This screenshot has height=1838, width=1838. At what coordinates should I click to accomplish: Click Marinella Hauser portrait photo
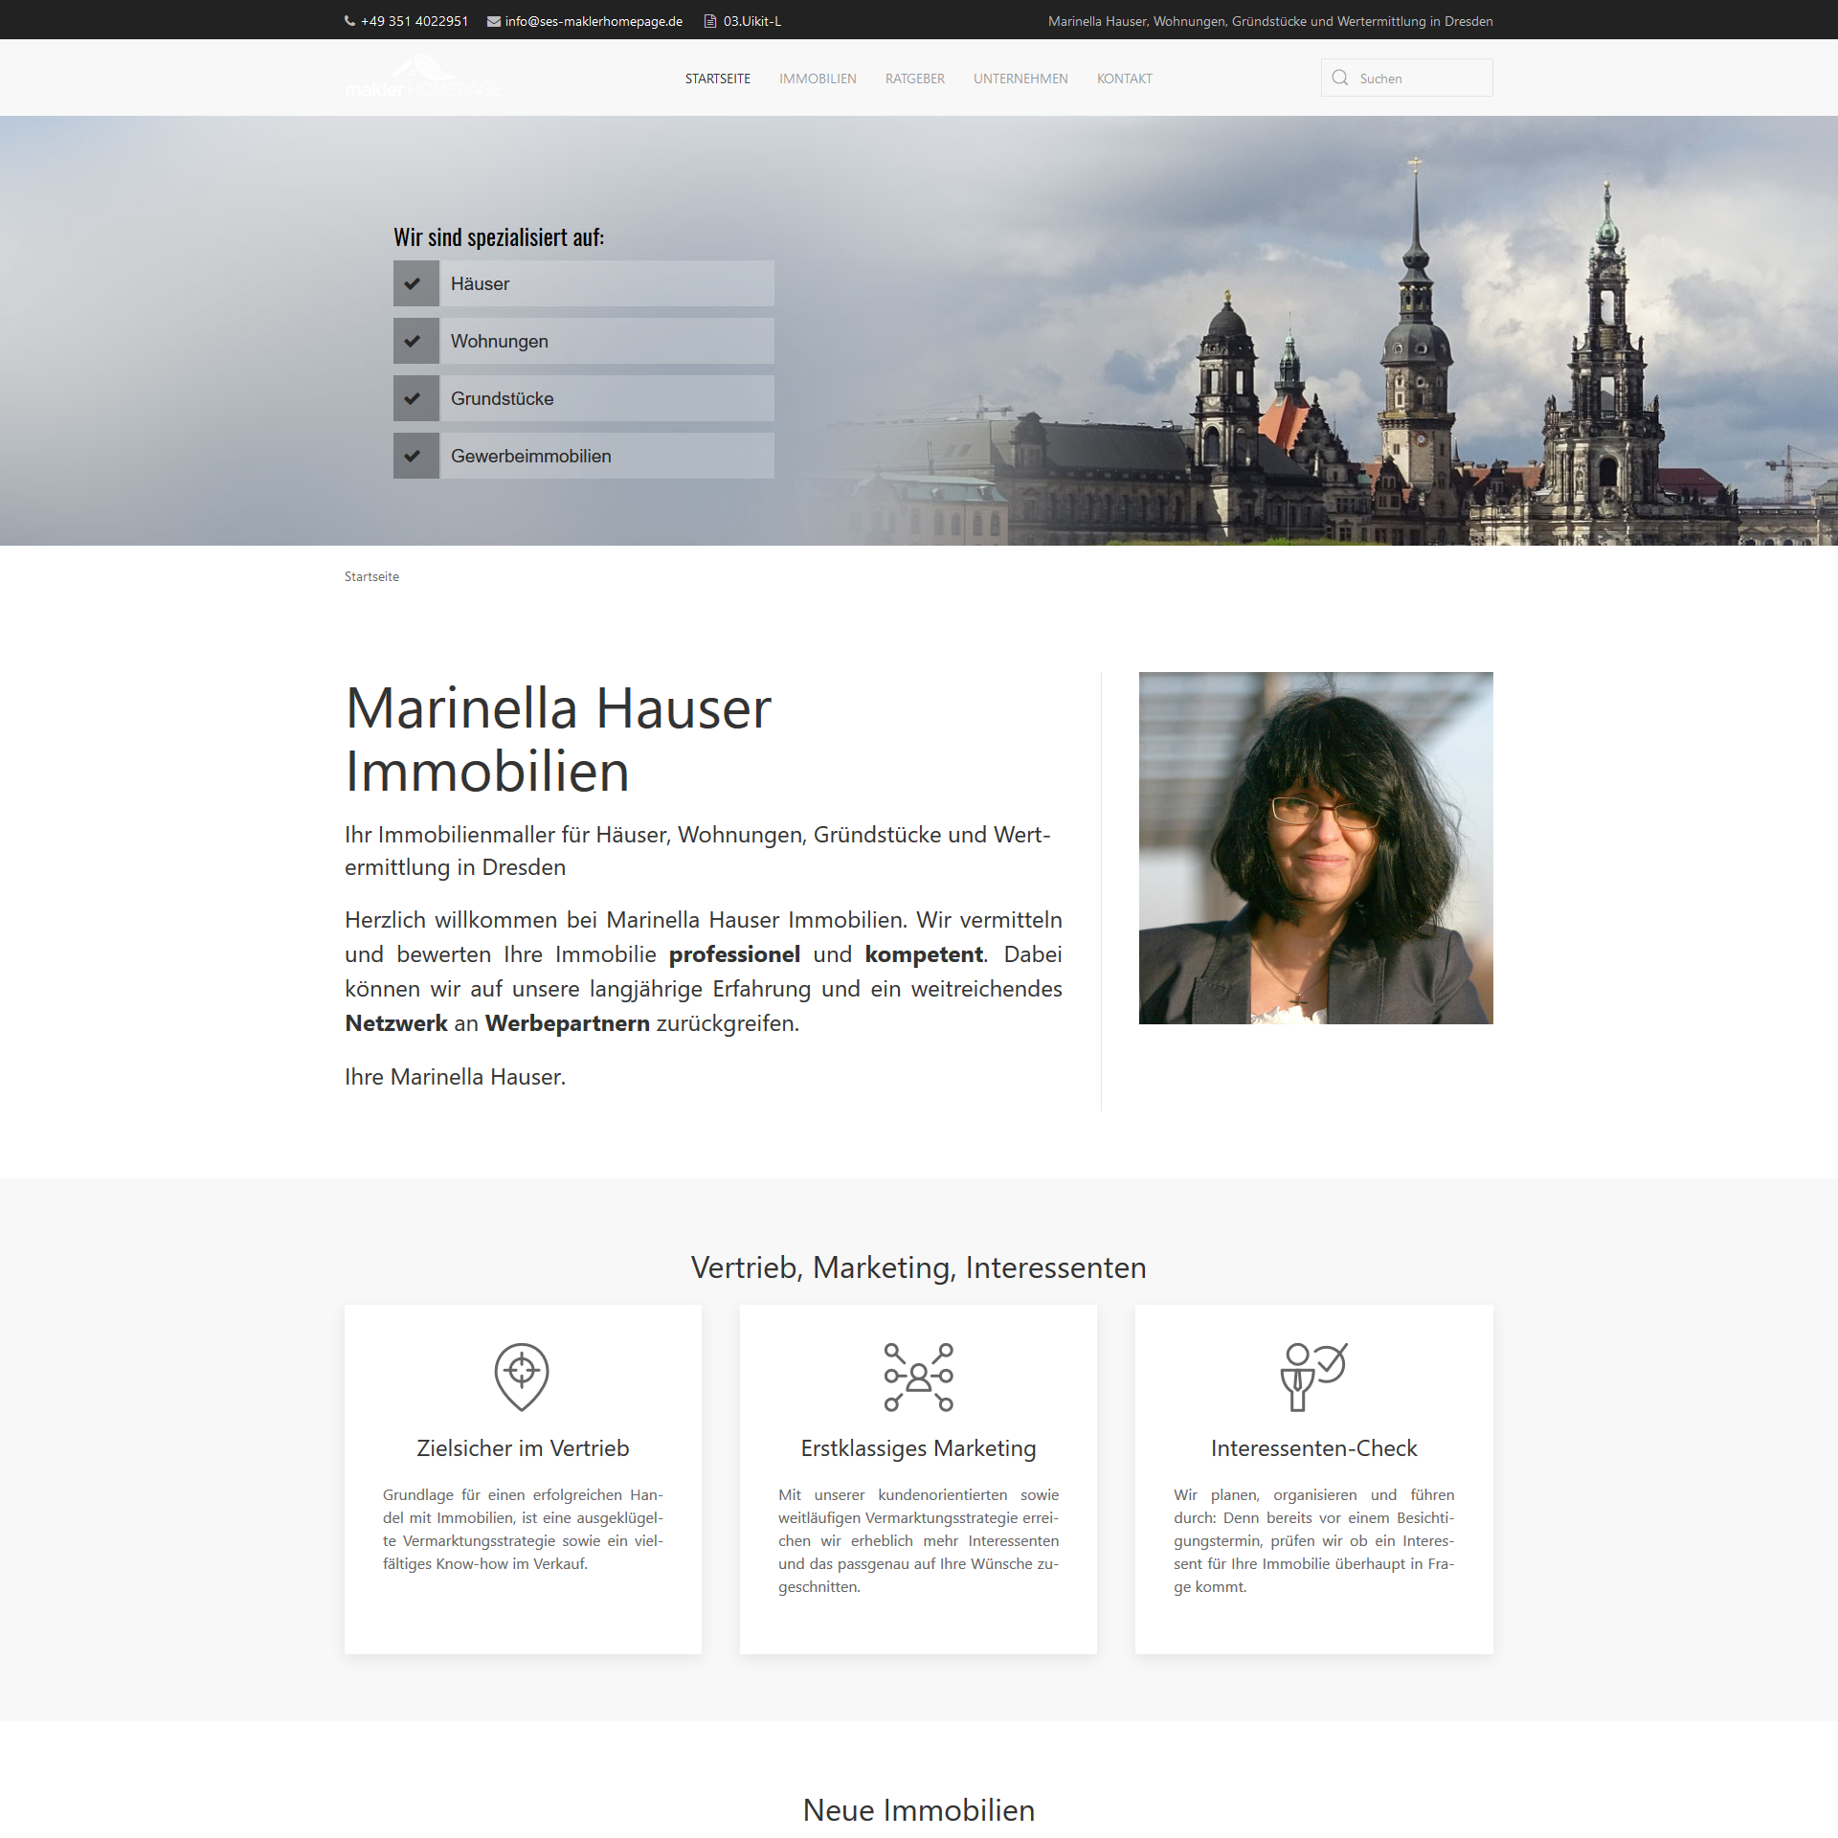[x=1315, y=847]
